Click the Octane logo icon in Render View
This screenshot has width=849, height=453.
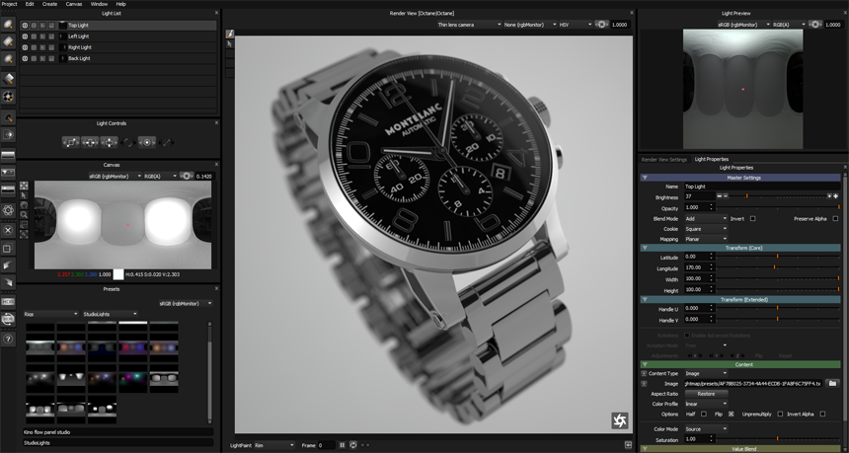tap(620, 420)
